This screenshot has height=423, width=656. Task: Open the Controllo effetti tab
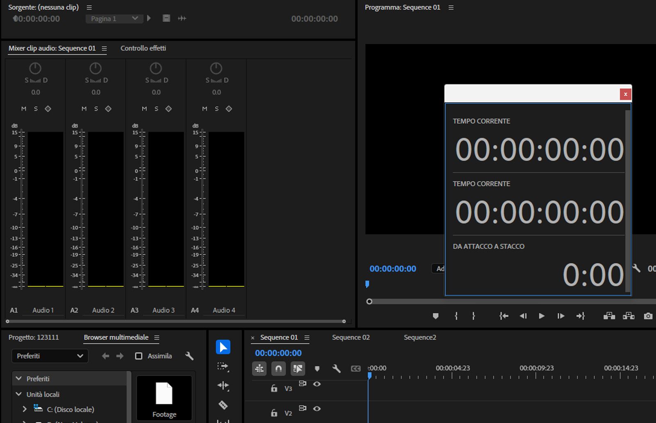pos(143,48)
